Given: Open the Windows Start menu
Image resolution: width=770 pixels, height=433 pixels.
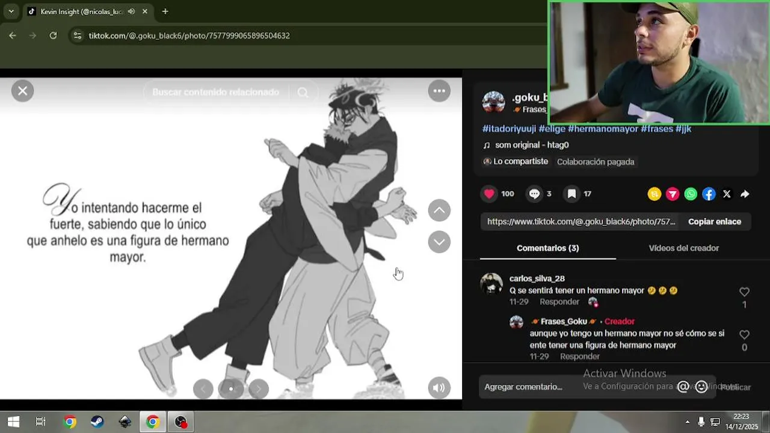Looking at the screenshot, I should pyautogui.click(x=13, y=422).
